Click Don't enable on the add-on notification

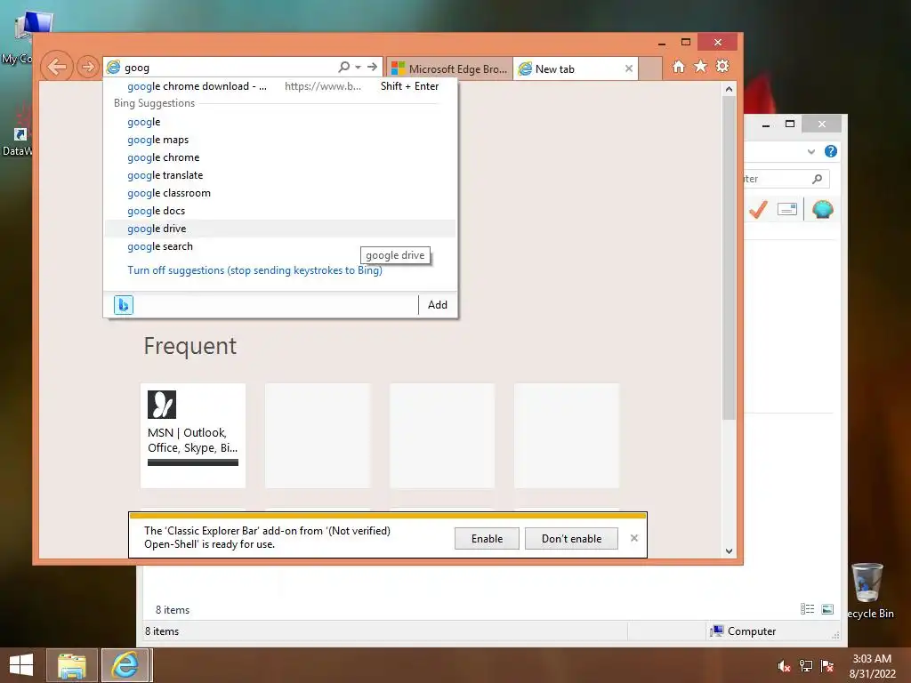[571, 538]
